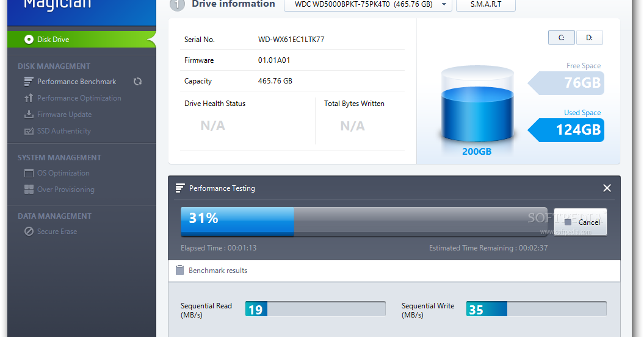Select the C: partition button
644x337 pixels.
562,38
